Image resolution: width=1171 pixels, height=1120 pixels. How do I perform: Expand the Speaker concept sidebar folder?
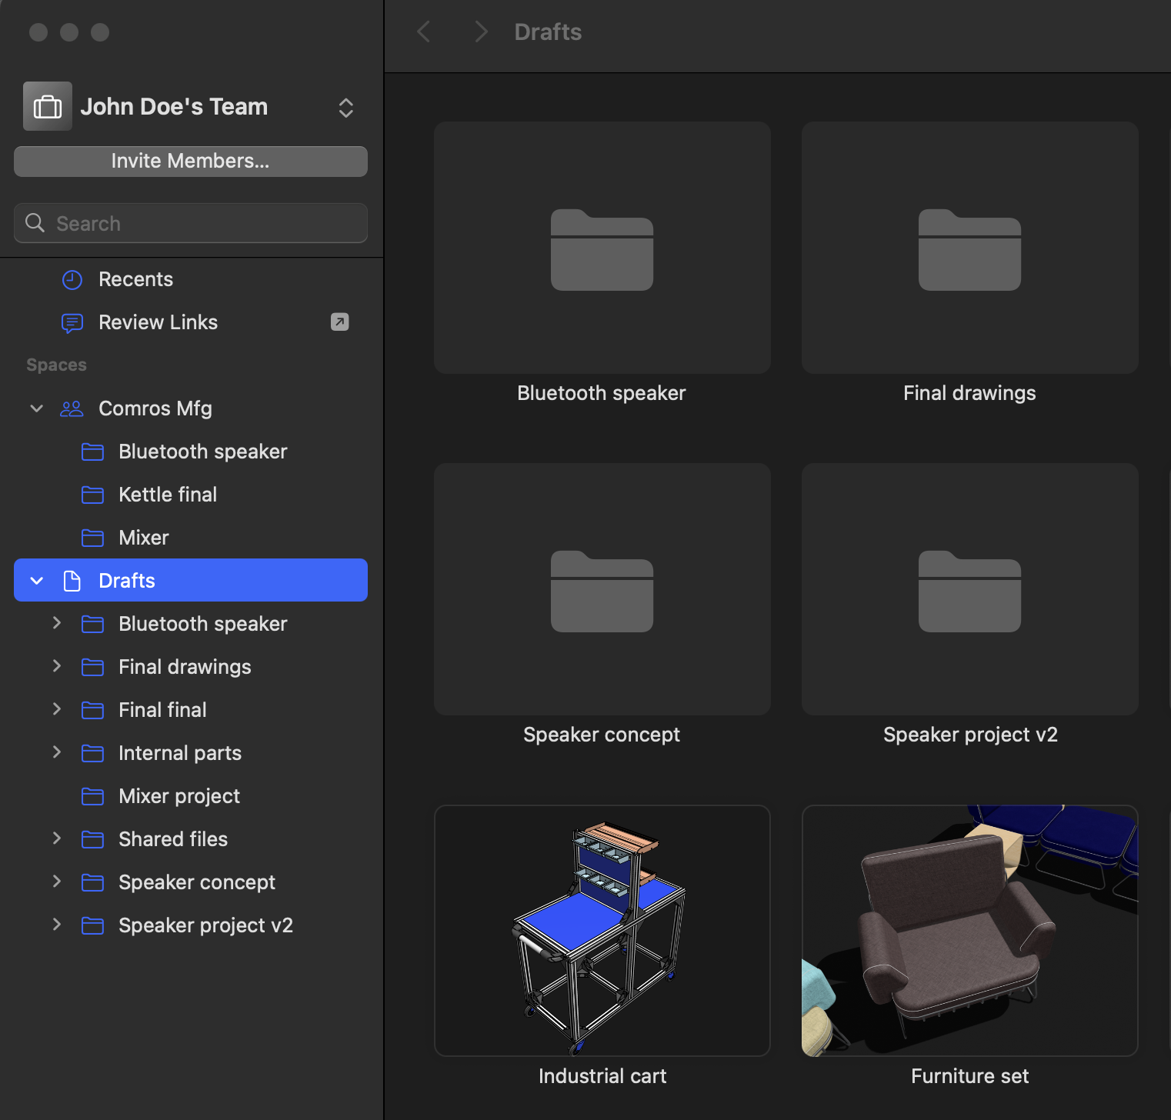click(x=56, y=882)
